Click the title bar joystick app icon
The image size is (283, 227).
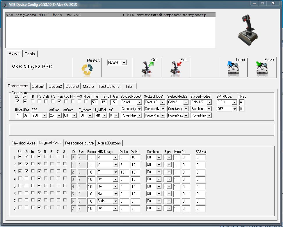(6, 5)
